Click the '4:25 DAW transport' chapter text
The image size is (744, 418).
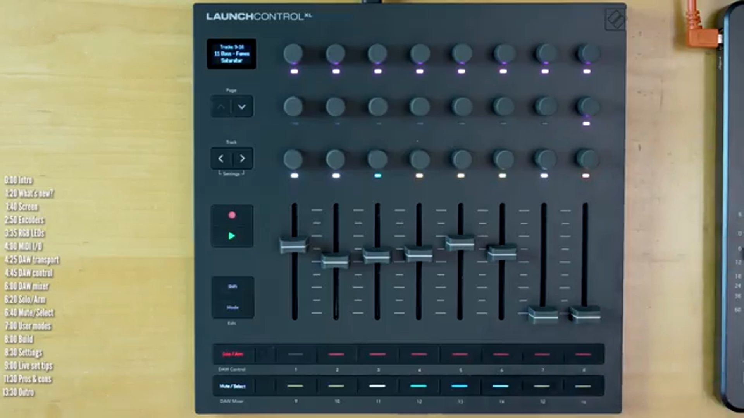[x=32, y=260]
